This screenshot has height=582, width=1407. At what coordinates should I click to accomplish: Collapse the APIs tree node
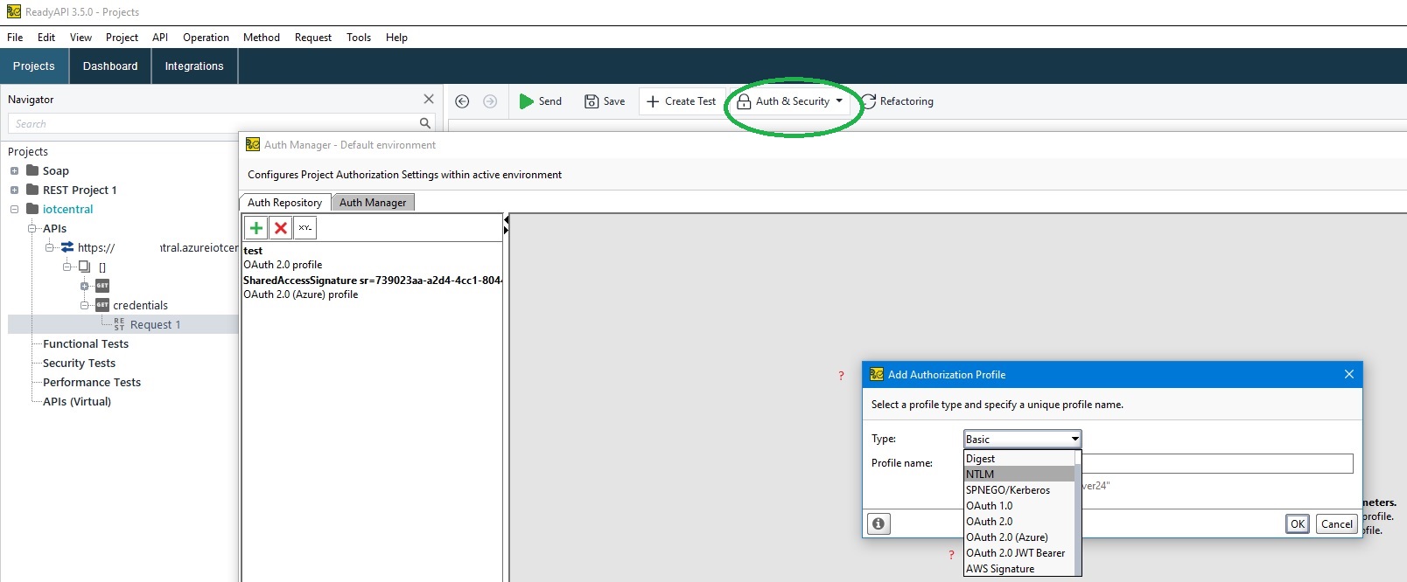coord(32,228)
